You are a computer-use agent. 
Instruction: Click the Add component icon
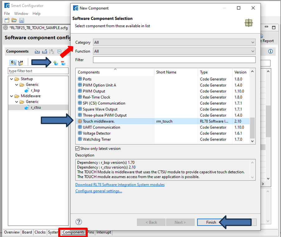pyautogui.click(x=56, y=63)
